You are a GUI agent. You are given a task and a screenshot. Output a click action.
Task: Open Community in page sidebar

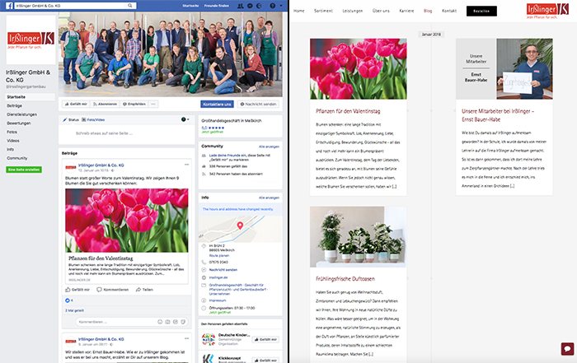[17, 158]
